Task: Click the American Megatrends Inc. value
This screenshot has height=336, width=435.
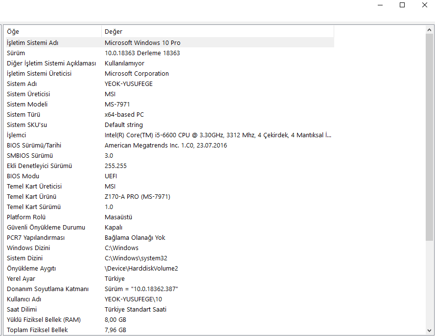Action: (165, 145)
